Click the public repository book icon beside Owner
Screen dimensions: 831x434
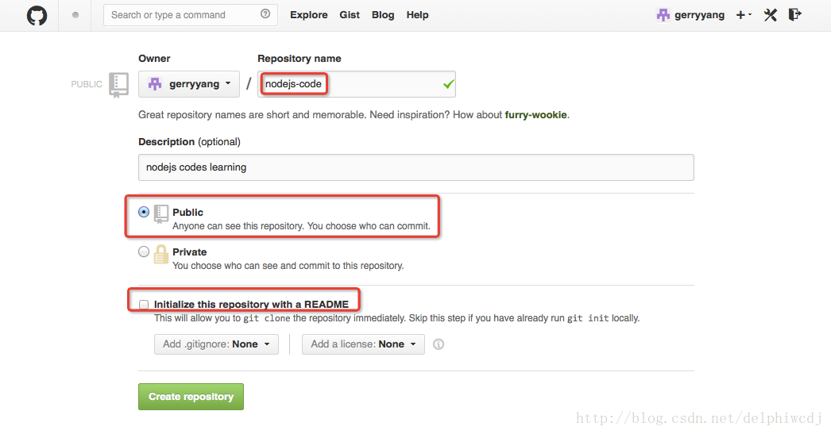[x=118, y=85]
